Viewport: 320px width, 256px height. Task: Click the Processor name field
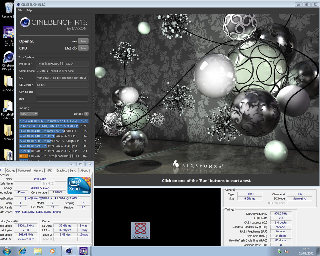pyautogui.click(x=62, y=64)
